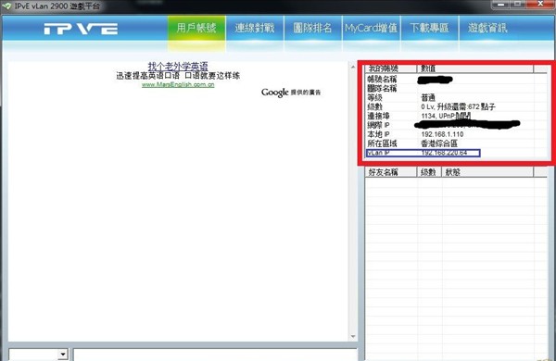Image resolution: width=556 pixels, height=361 pixels.
Task: Click the chat message input field
Action: tap(215, 355)
